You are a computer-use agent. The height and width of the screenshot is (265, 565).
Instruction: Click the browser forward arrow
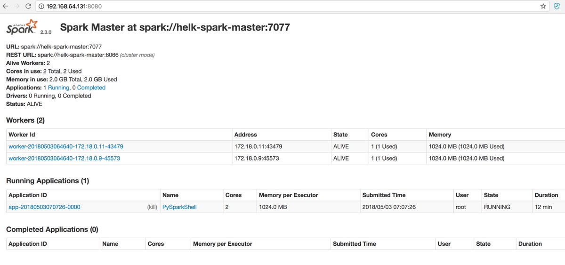(x=16, y=7)
